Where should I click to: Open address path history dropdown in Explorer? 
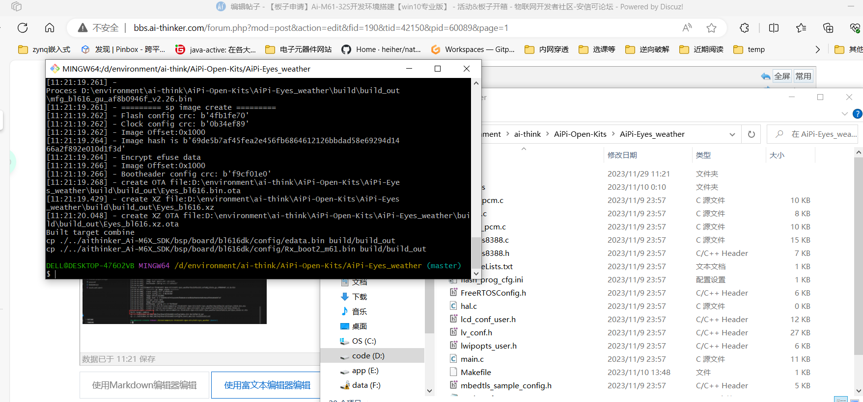coord(732,134)
